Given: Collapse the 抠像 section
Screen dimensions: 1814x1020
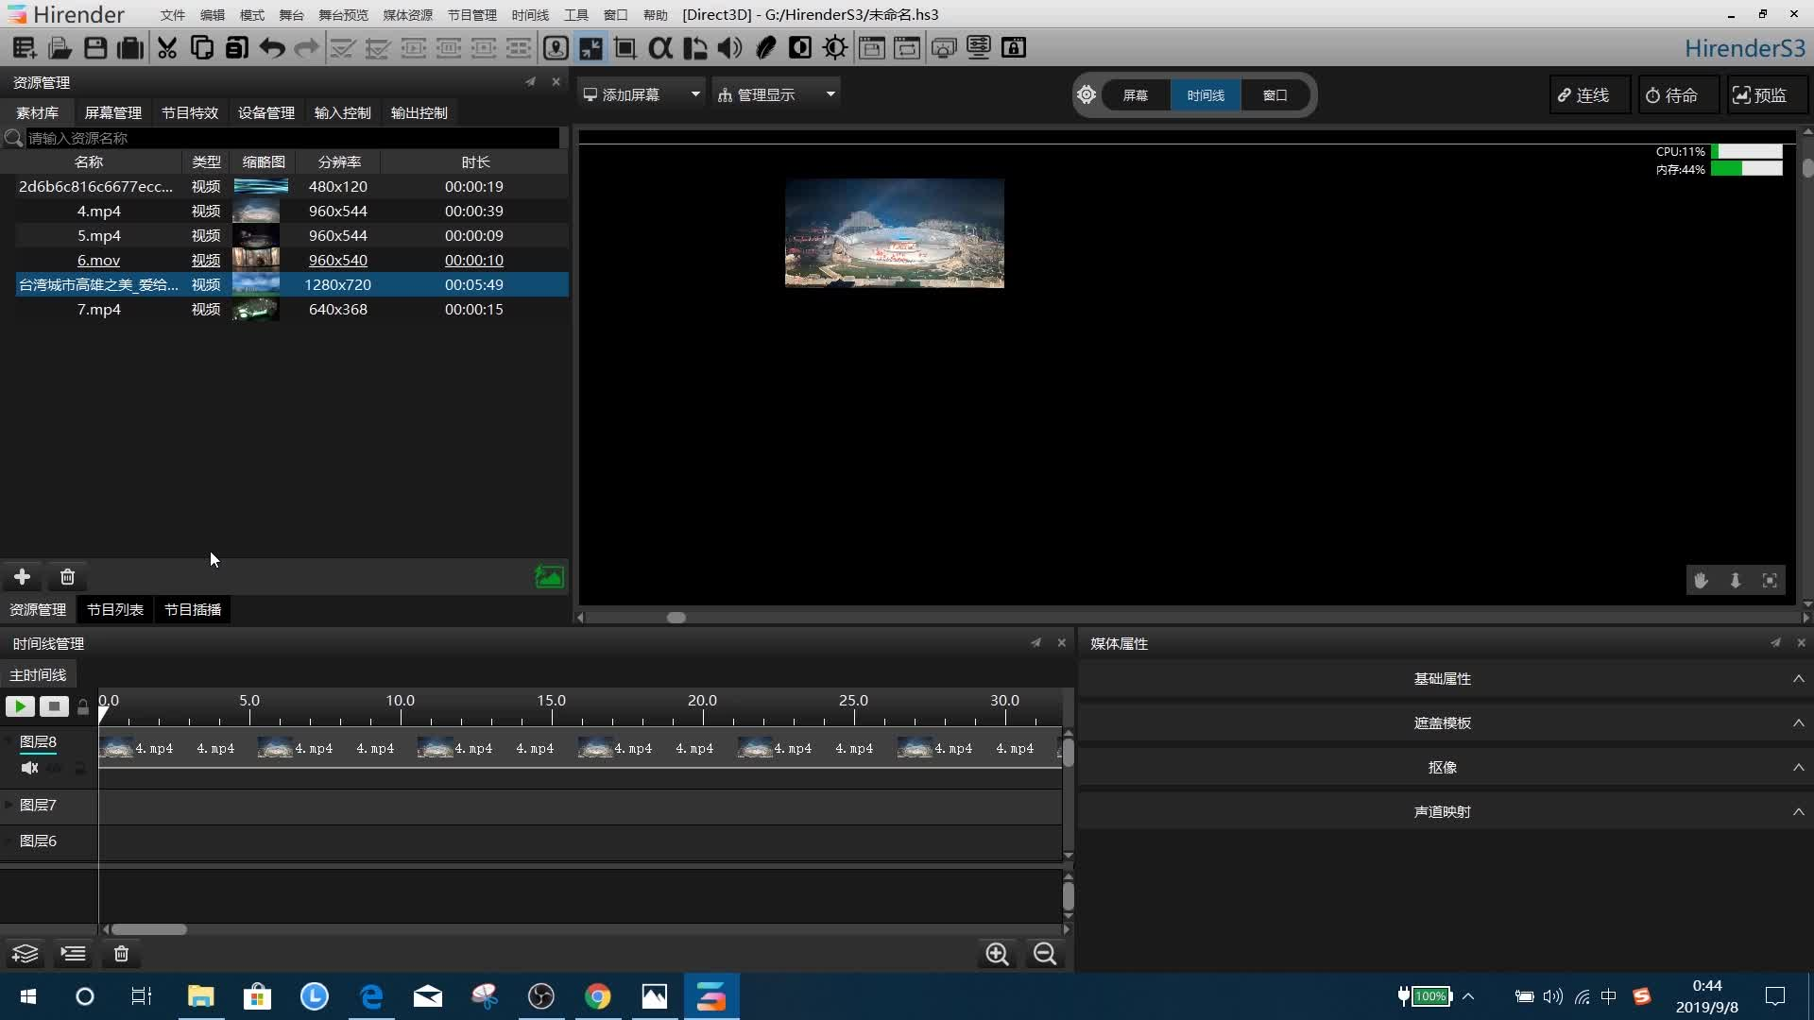Looking at the screenshot, I should 1799,768.
